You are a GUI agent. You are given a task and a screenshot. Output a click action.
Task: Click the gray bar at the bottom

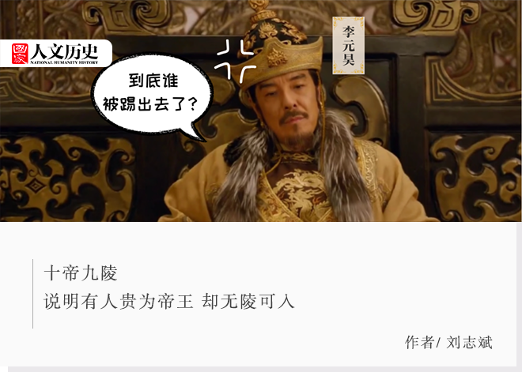point(265,370)
